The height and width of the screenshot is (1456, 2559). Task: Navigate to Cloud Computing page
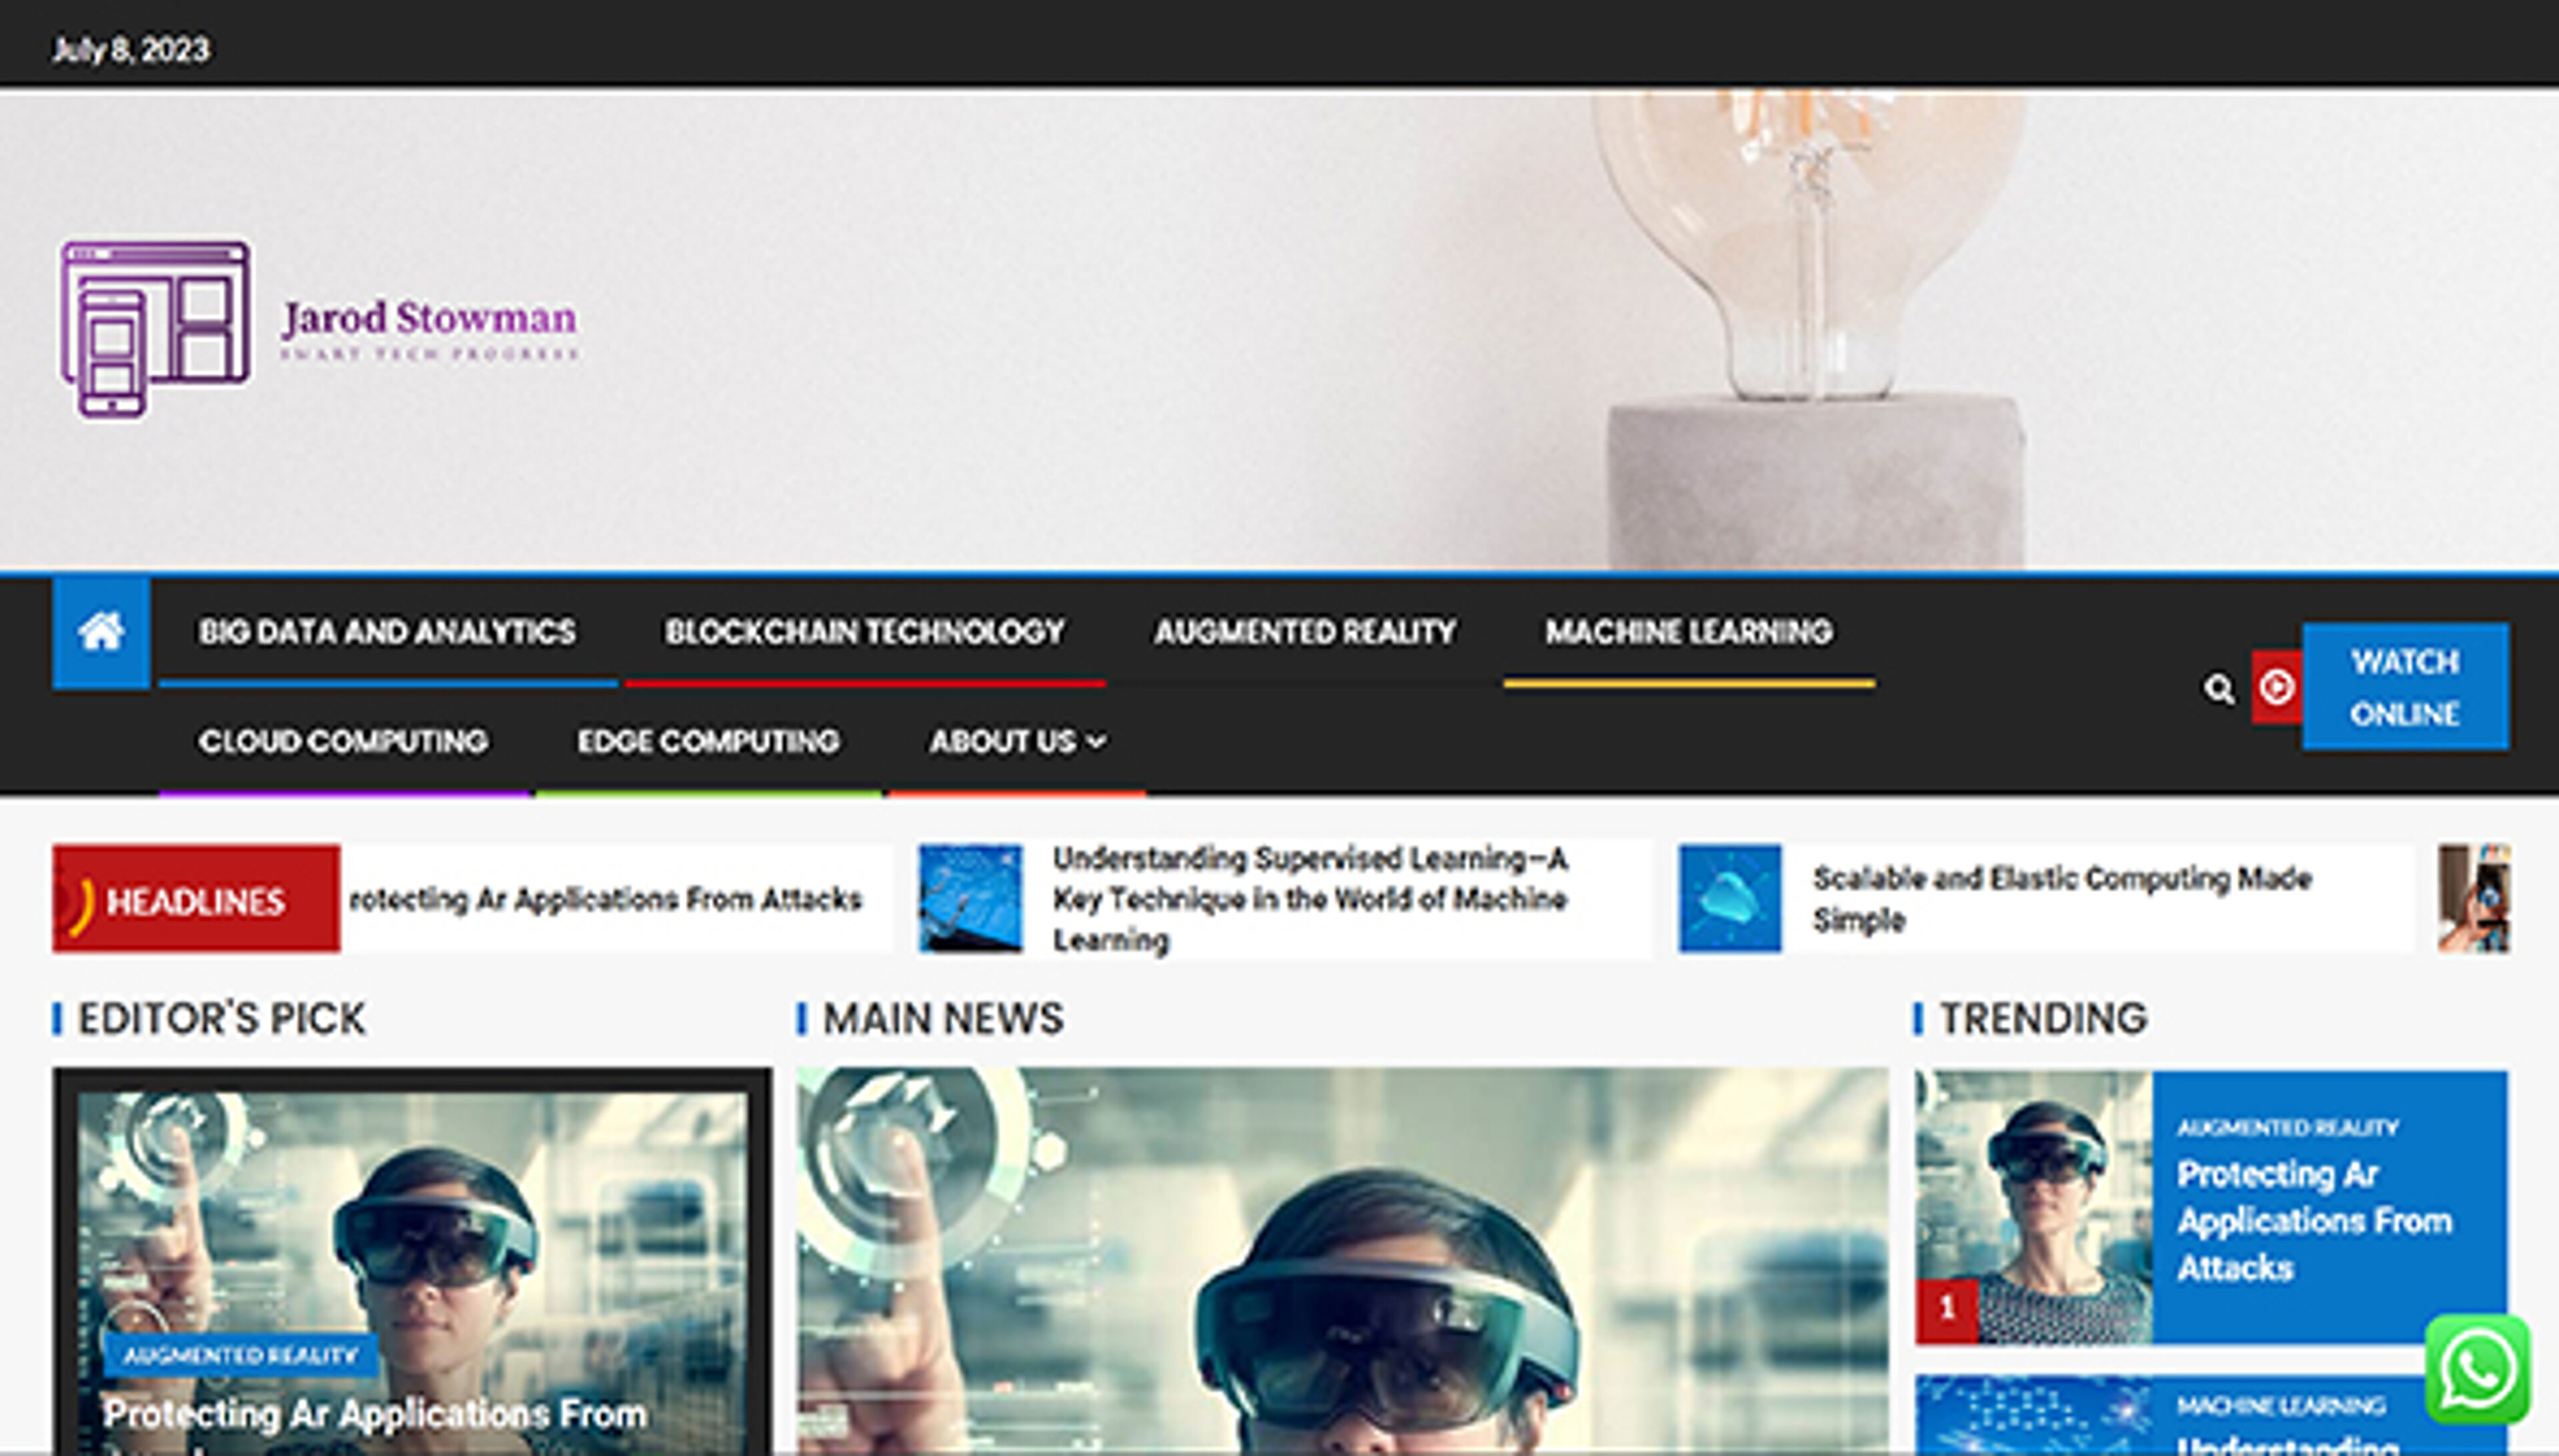click(343, 741)
